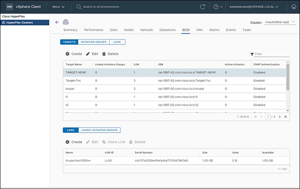
Task: Click the targets table scrollbar thumb
Action: [288, 77]
